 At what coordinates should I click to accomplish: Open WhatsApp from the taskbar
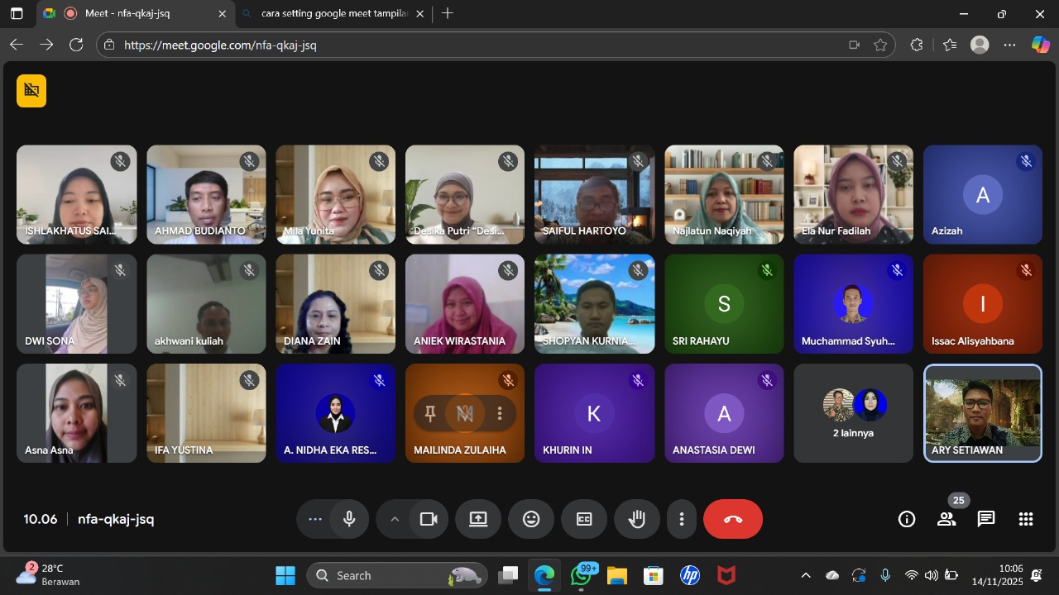(582, 575)
